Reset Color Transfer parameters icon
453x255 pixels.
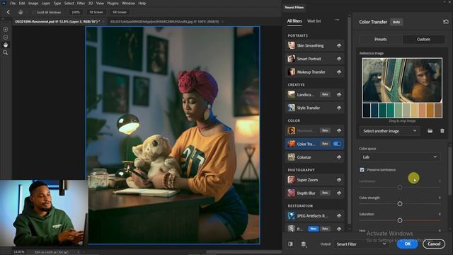pos(445,22)
